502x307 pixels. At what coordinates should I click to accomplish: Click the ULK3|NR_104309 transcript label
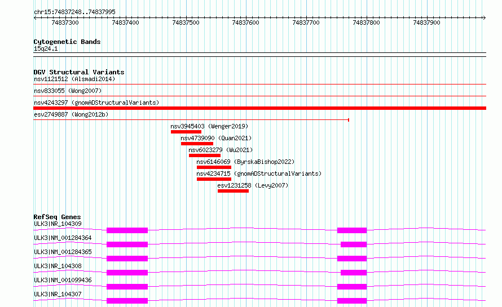(x=58, y=224)
